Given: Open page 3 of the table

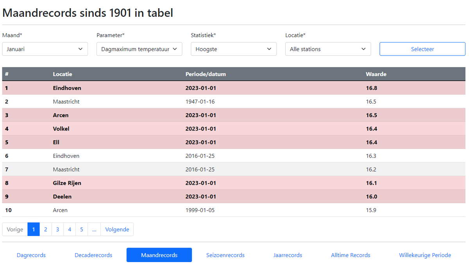Looking at the screenshot, I should (x=57, y=229).
